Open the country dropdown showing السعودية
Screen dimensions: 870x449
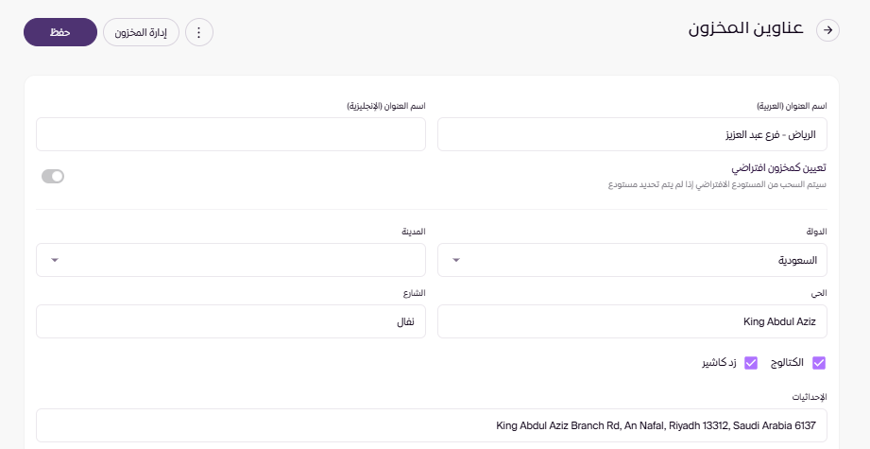(x=631, y=260)
